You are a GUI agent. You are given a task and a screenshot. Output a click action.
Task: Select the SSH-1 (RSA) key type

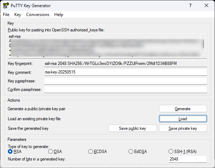182,152
